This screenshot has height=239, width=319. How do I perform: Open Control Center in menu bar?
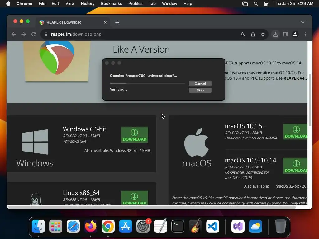pyautogui.click(x=266, y=4)
